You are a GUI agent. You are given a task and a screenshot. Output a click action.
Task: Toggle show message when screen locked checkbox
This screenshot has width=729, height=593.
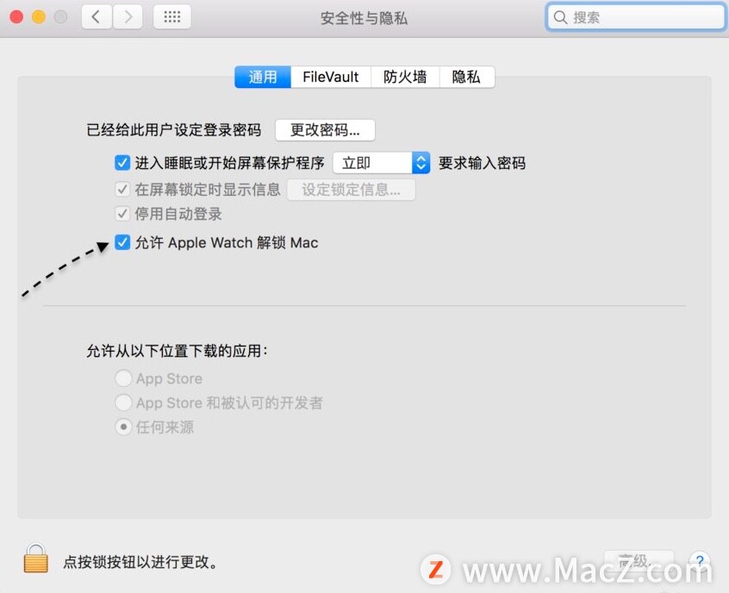pos(122,190)
